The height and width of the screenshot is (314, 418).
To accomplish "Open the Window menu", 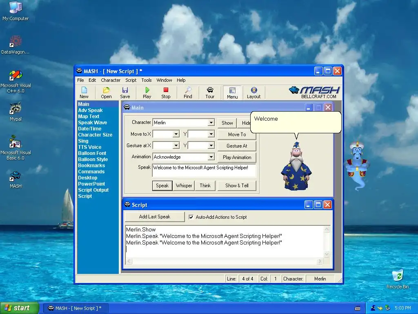I will (164, 80).
